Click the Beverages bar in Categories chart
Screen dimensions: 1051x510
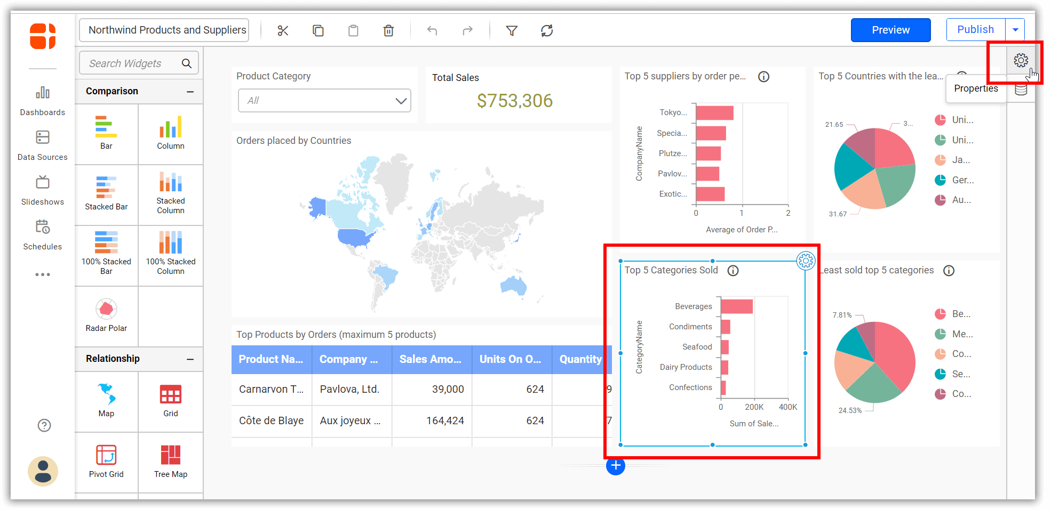point(736,306)
